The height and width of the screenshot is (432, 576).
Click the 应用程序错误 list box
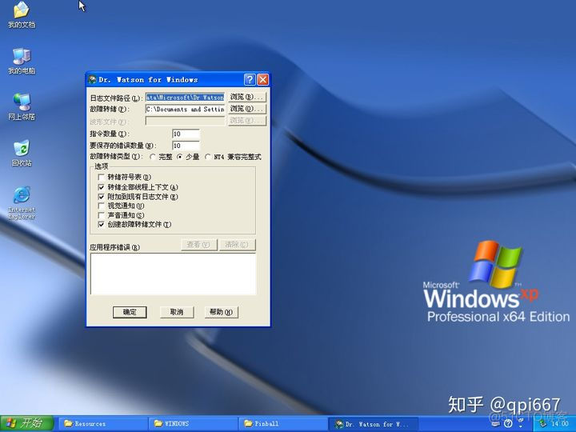[x=173, y=274]
